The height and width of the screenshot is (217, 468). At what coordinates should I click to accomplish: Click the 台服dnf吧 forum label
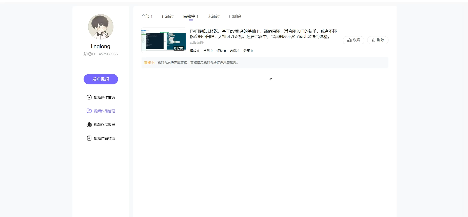coord(197,42)
